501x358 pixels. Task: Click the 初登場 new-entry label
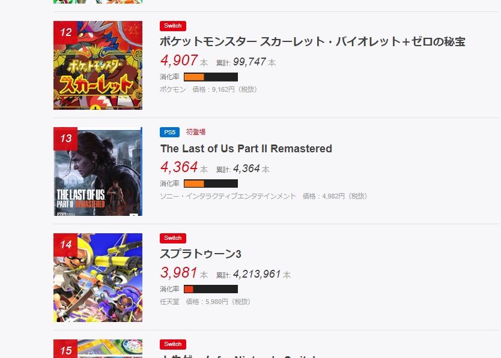pyautogui.click(x=196, y=132)
